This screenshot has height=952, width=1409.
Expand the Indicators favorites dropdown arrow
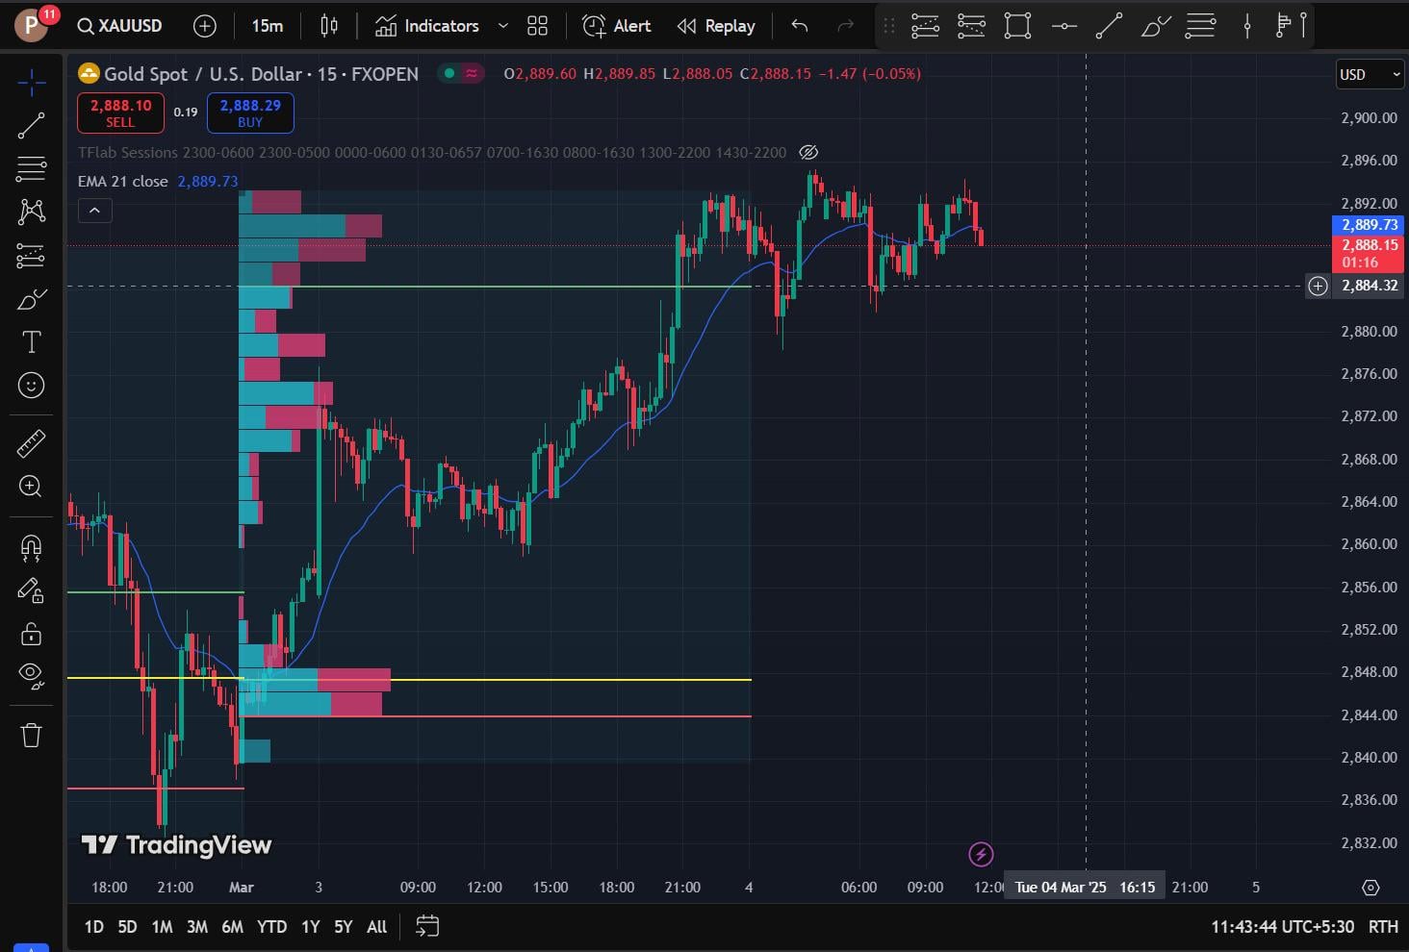point(502,26)
